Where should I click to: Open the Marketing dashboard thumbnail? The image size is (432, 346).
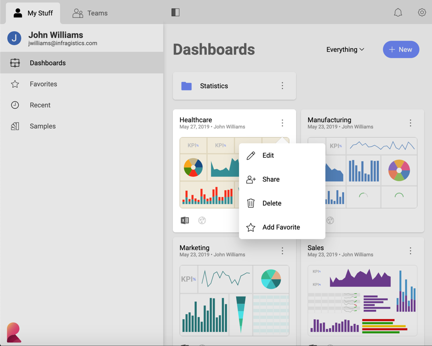[234, 300]
